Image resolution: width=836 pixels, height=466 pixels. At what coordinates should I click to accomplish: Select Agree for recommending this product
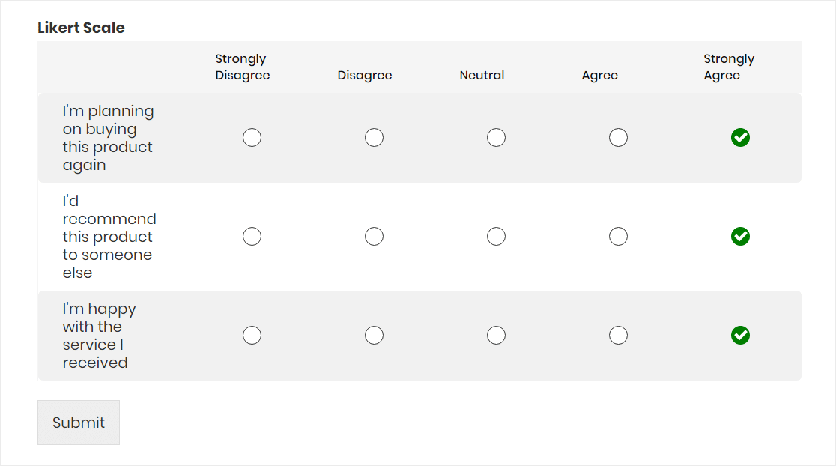tap(618, 236)
